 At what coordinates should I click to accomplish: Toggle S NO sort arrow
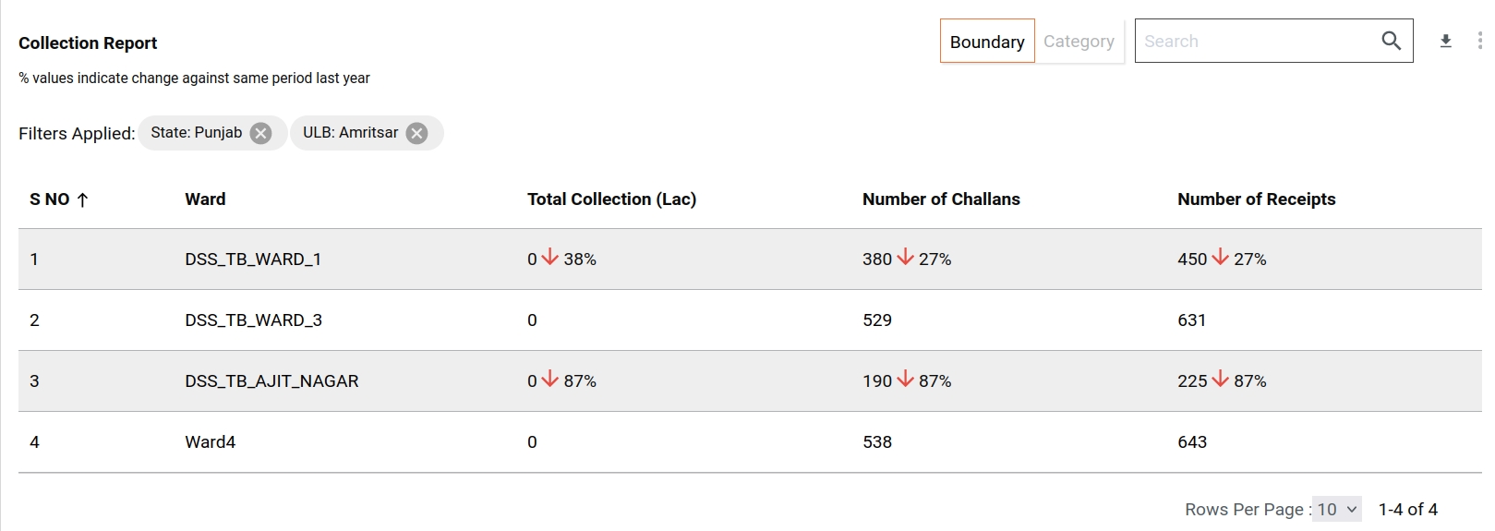82,199
